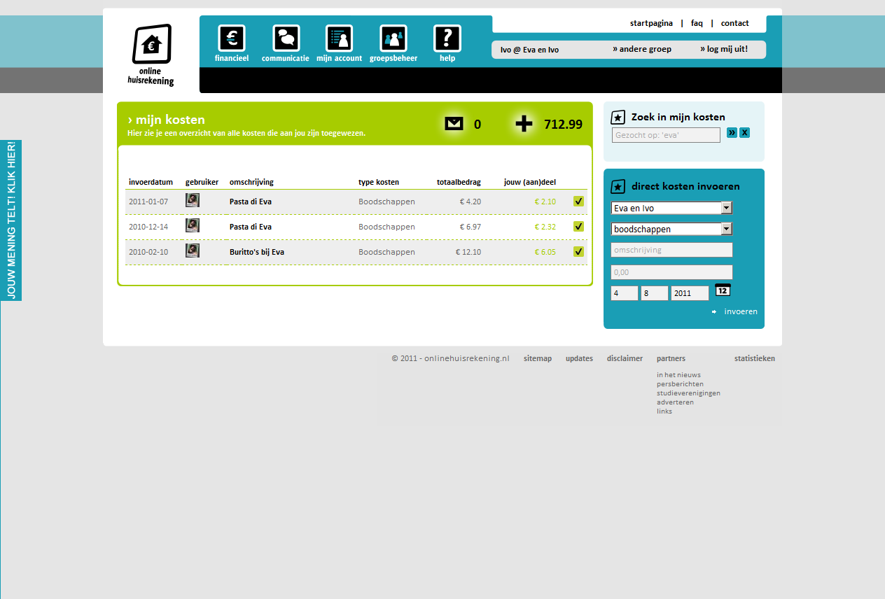Screen dimensions: 885x599
Task: Click the omschrijving input field
Action: click(671, 250)
